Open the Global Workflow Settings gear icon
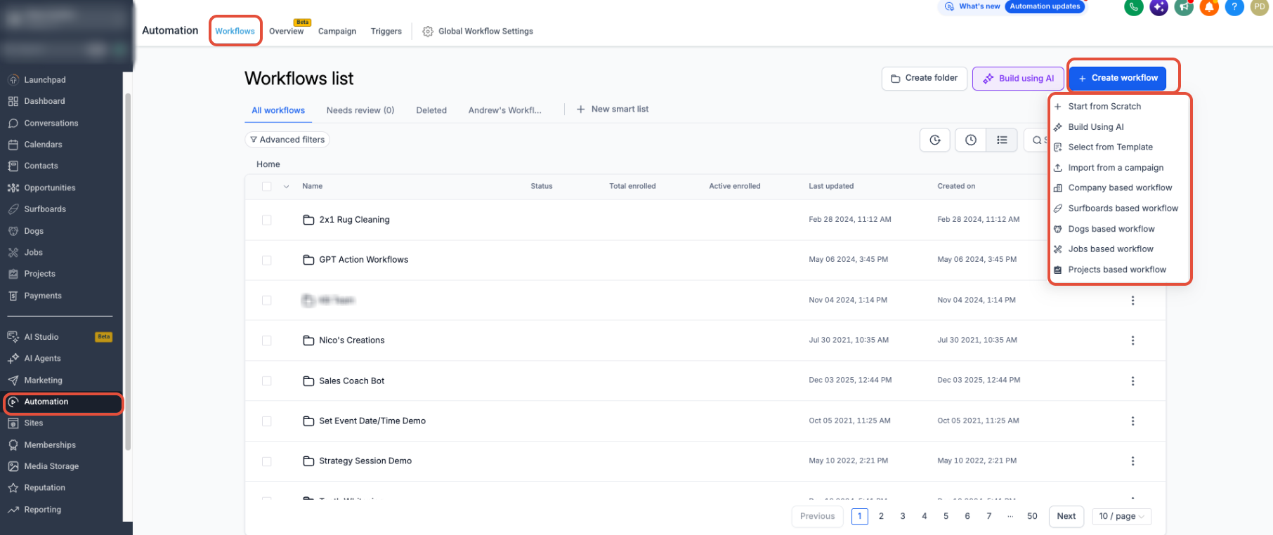This screenshot has height=535, width=1273. 428,32
